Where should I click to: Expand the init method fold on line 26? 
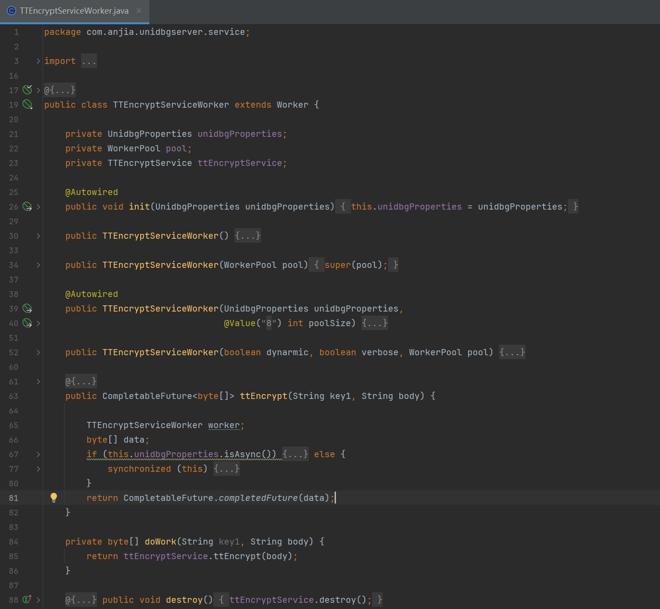click(x=38, y=207)
